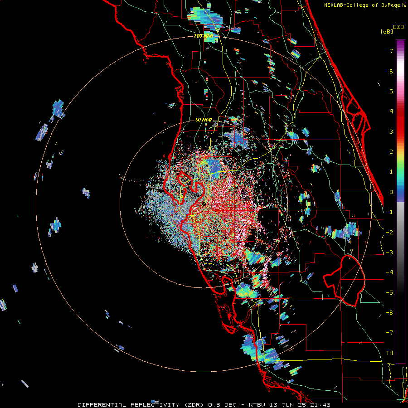This screenshot has height=408, width=408.
Task: Click the -1 value on the dB scale
Action: coord(389,212)
